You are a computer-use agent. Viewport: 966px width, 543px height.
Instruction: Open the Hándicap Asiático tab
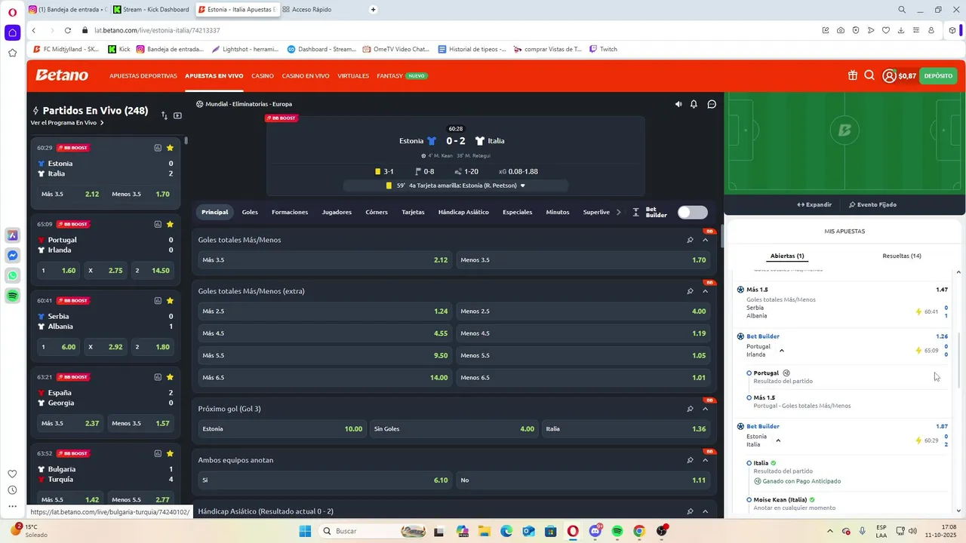click(x=463, y=212)
